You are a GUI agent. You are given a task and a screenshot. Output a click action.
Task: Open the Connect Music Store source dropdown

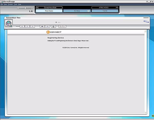coord(37,8)
